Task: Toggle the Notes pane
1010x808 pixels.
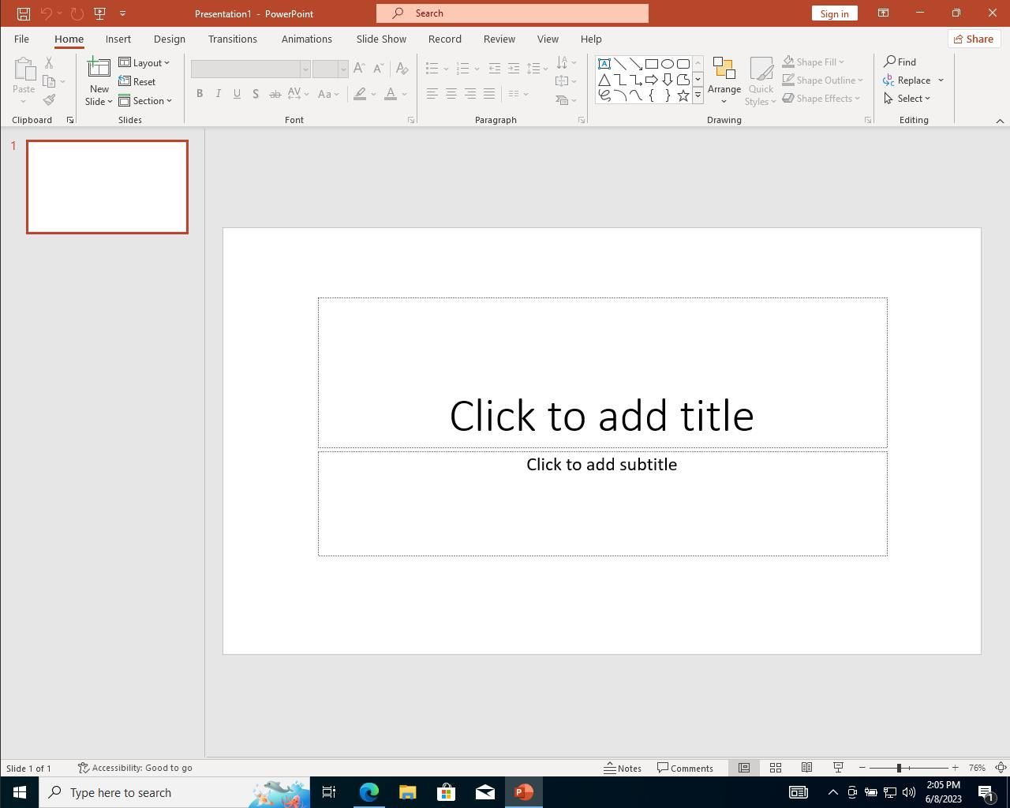Action: (x=623, y=768)
